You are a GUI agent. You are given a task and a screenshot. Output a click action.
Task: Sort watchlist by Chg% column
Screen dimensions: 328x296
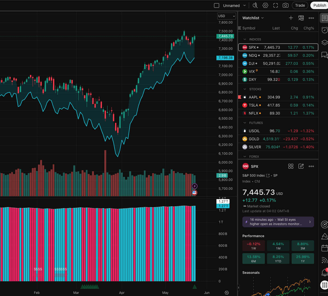tap(309, 28)
